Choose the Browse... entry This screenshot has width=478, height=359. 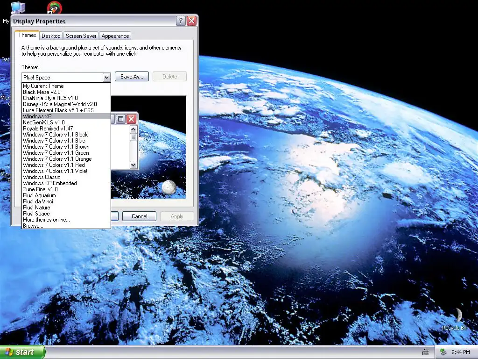point(66,226)
